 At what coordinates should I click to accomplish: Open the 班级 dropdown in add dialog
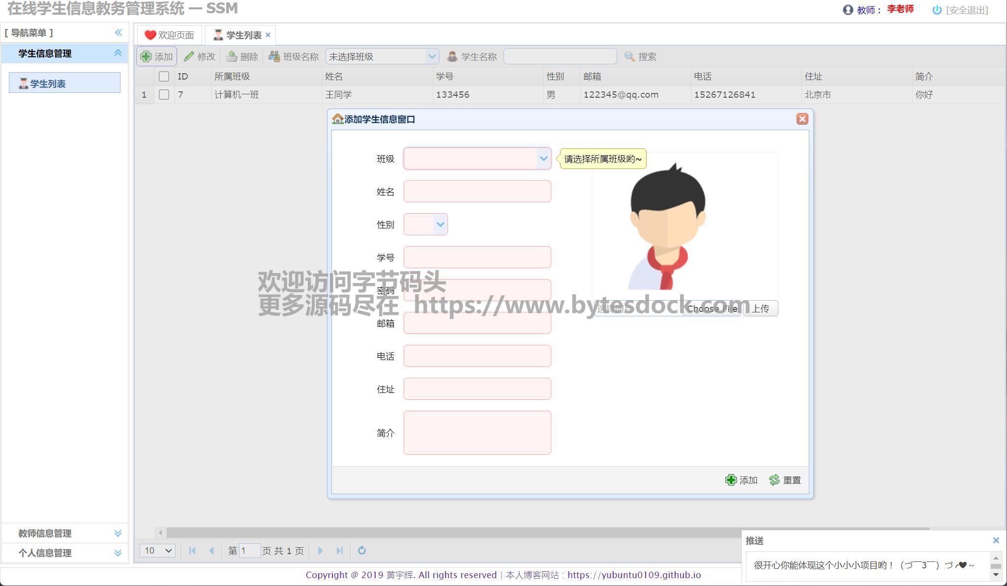543,159
